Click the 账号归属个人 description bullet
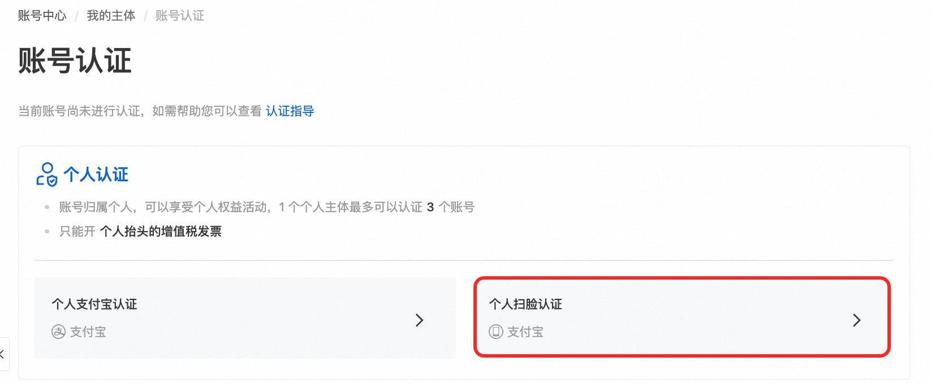 click(267, 207)
